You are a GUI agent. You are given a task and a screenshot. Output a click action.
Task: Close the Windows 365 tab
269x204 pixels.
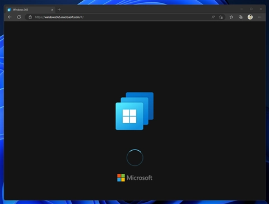(x=52, y=10)
